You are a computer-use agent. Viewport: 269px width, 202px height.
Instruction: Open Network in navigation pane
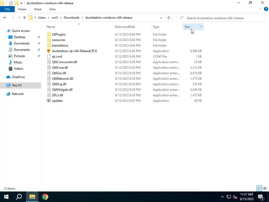[18, 94]
